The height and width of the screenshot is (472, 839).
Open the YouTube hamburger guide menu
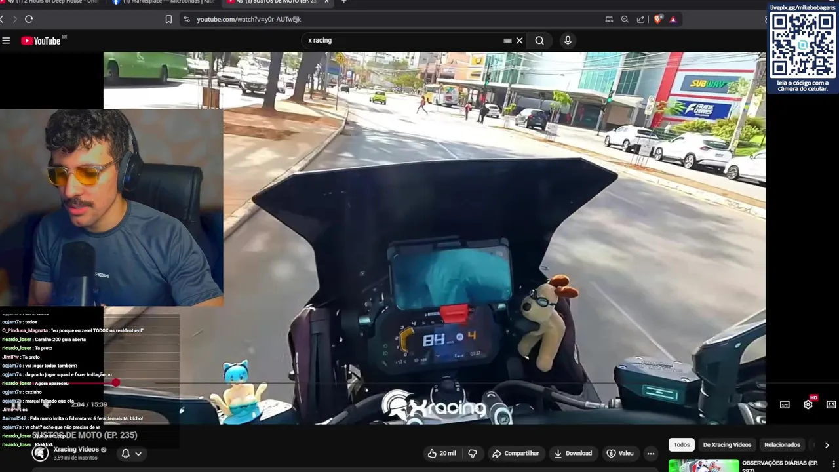pyautogui.click(x=6, y=41)
